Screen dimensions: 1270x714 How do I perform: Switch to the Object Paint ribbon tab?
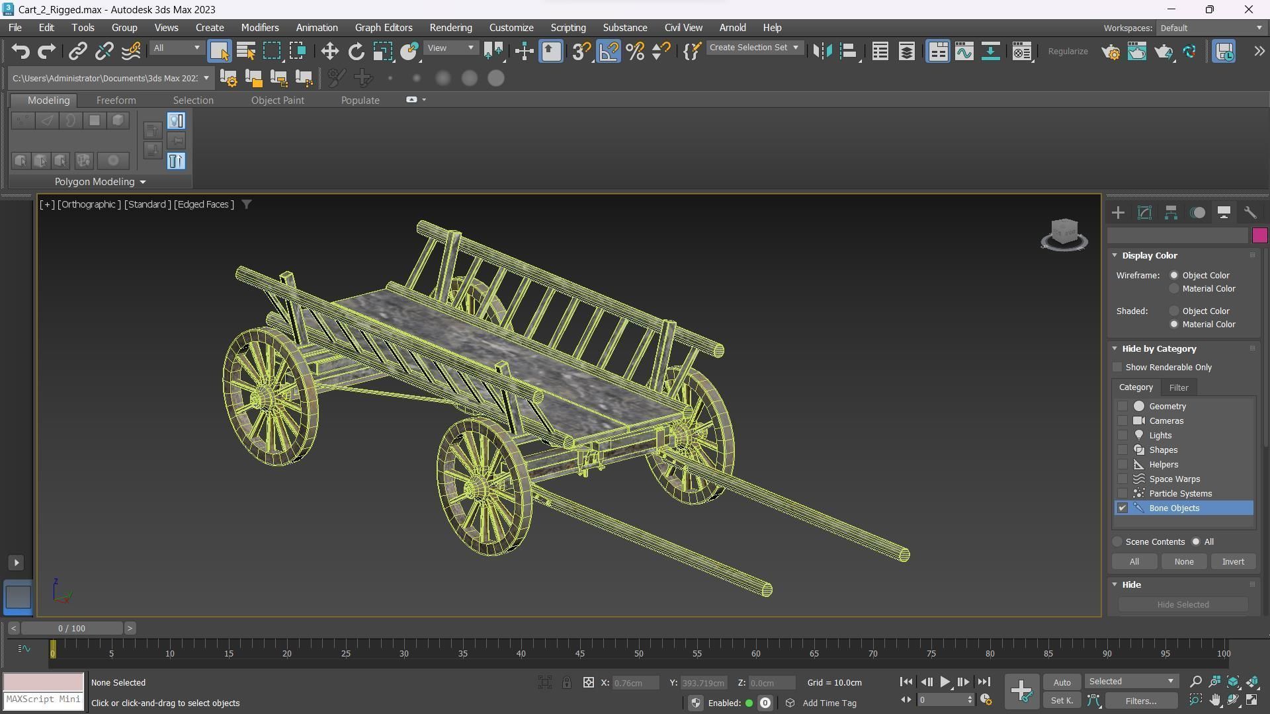coord(277,100)
